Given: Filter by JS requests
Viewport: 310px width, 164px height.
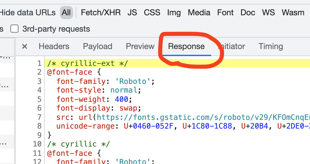Looking at the screenshot, I should (132, 13).
